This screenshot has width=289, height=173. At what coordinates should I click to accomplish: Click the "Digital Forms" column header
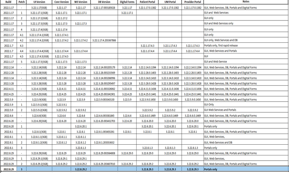click(127, 2)
